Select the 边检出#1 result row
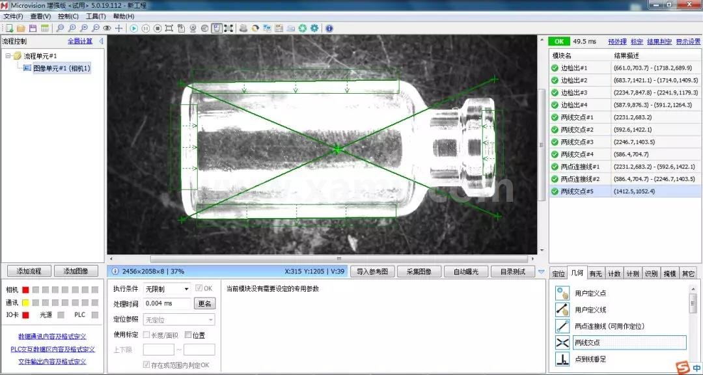703x375 pixels. coord(626,68)
